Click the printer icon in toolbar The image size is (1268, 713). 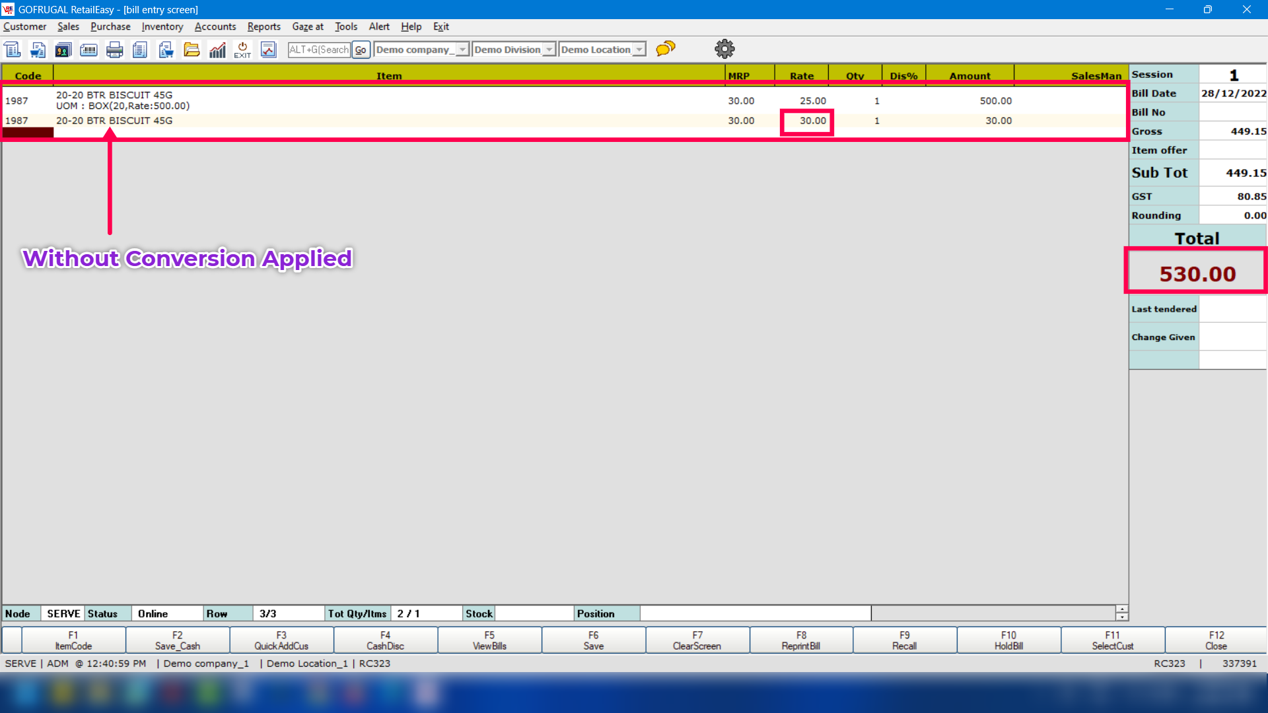[114, 50]
